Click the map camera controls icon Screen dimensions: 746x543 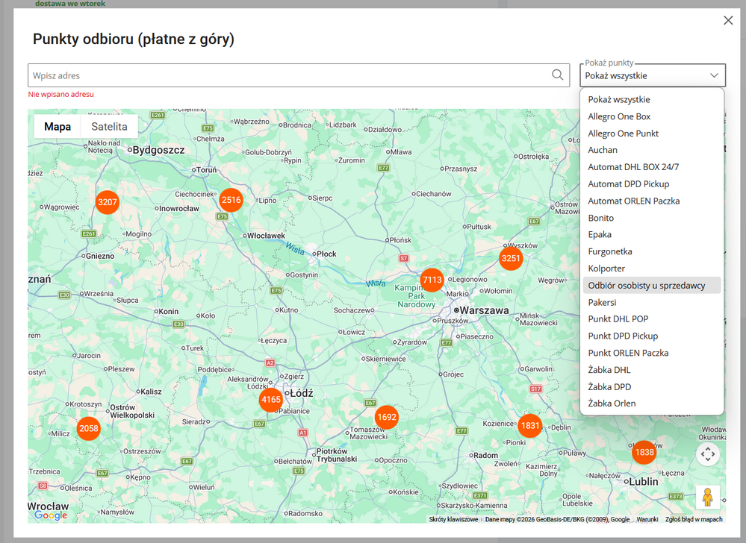[708, 453]
